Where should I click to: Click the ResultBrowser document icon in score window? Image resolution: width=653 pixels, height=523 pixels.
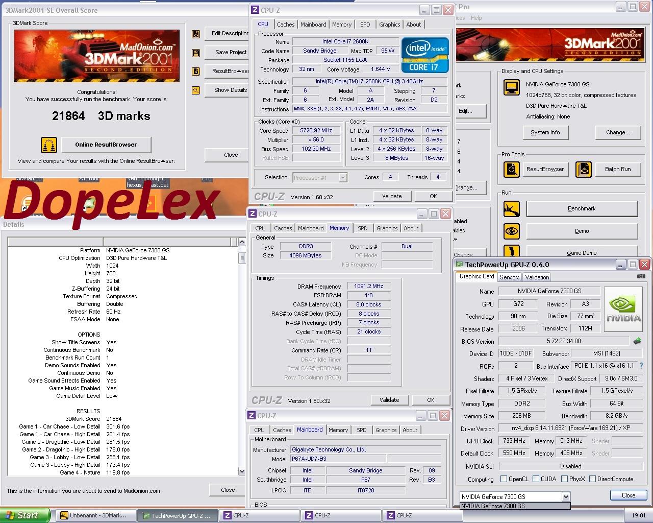click(x=196, y=72)
